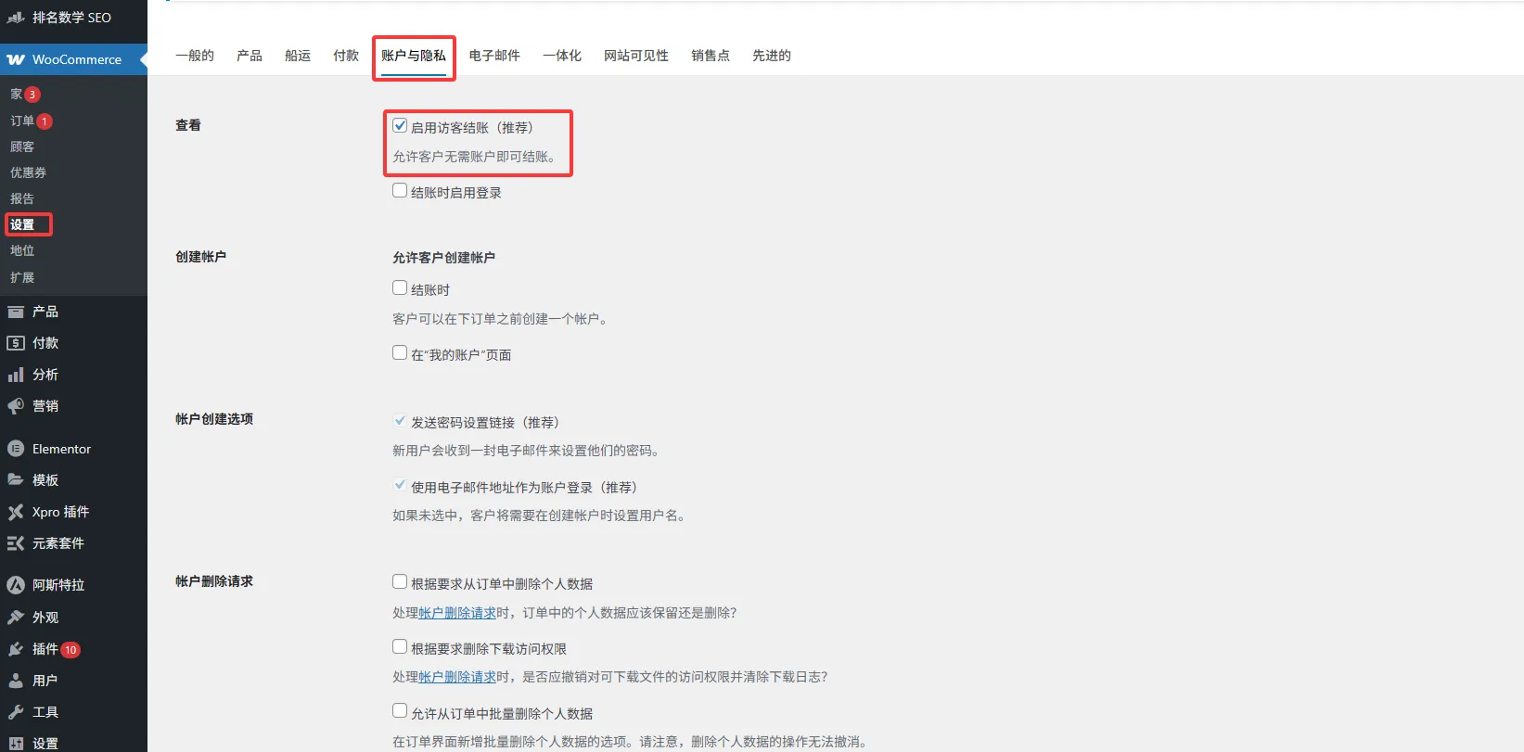The height and width of the screenshot is (752, 1524).
Task: Check 在"我的账户"页面 account creation option
Action: coord(400,353)
